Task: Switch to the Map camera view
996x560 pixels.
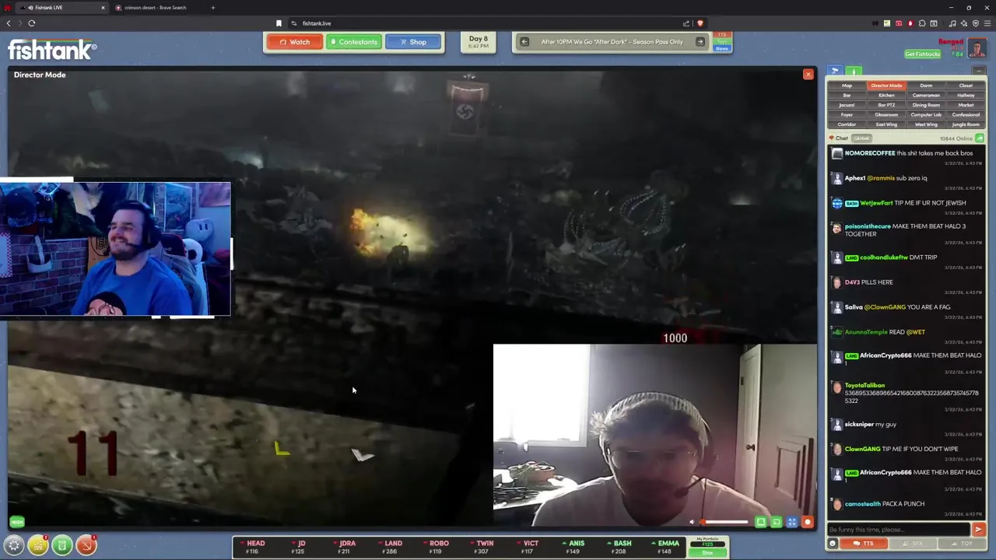Action: pyautogui.click(x=847, y=86)
